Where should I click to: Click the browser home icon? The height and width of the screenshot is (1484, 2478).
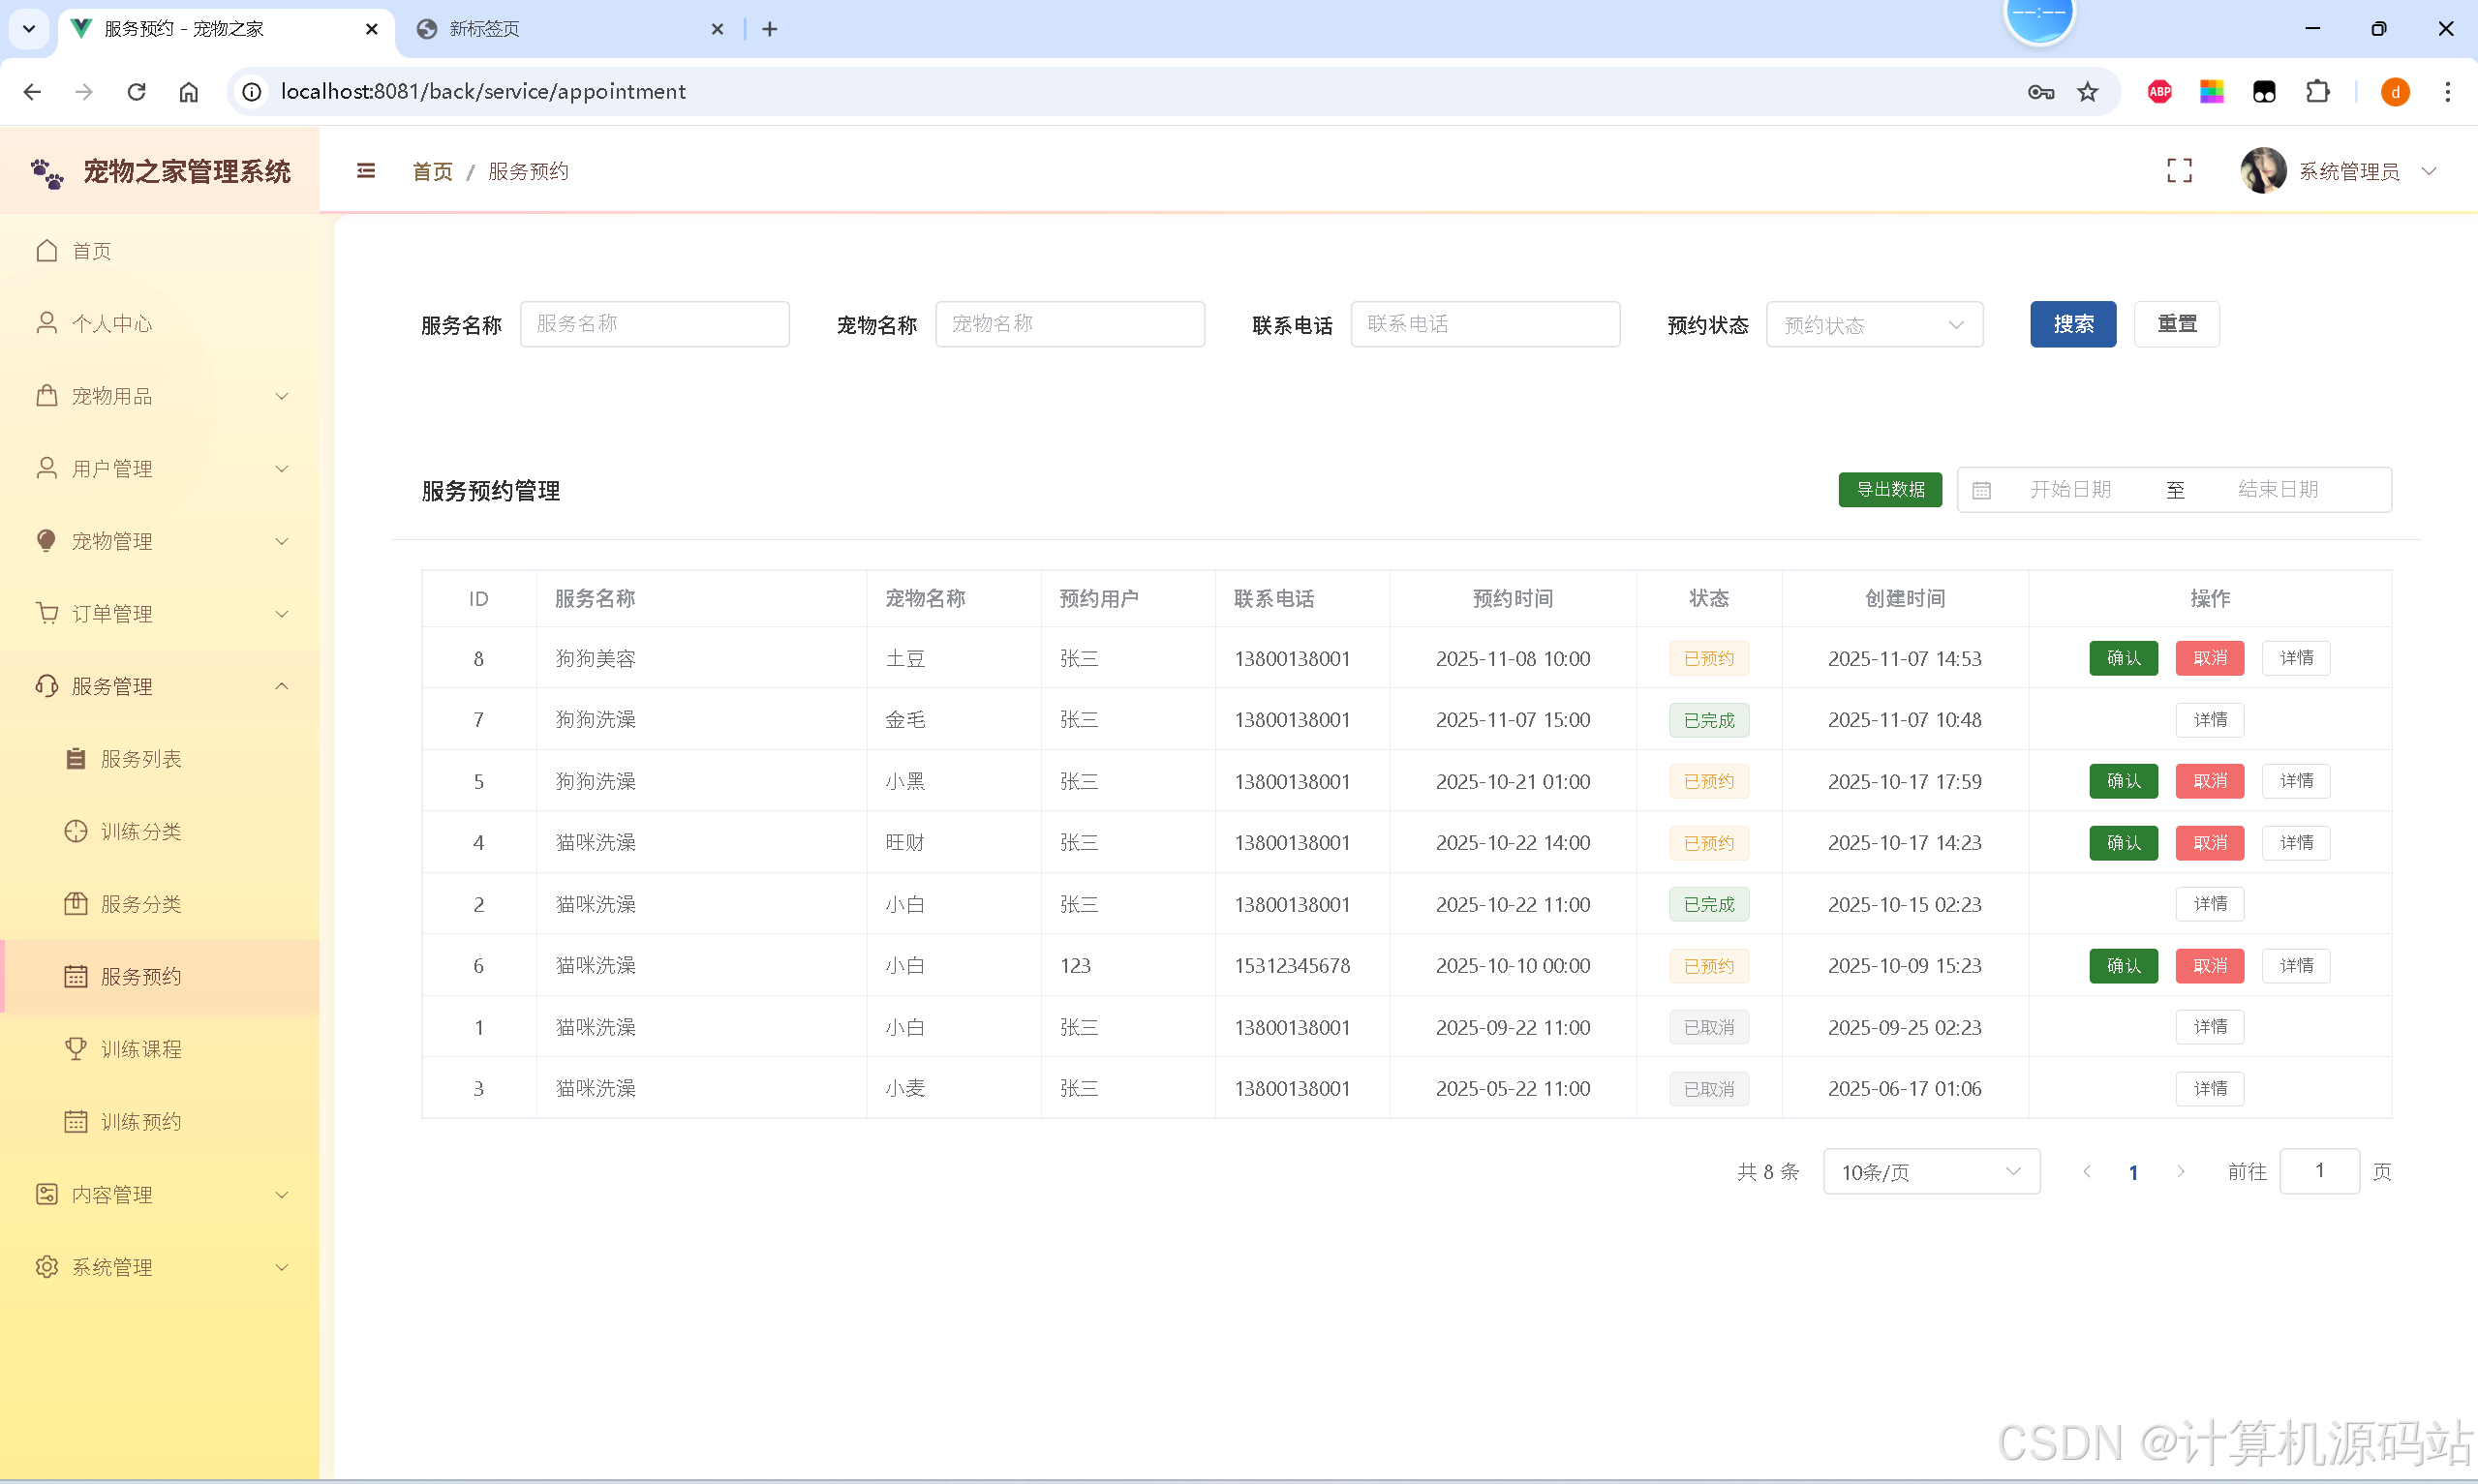point(188,92)
